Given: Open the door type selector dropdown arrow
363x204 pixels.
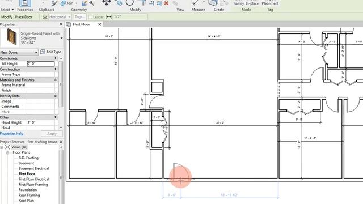Looking at the screenshot, I should point(61,38).
